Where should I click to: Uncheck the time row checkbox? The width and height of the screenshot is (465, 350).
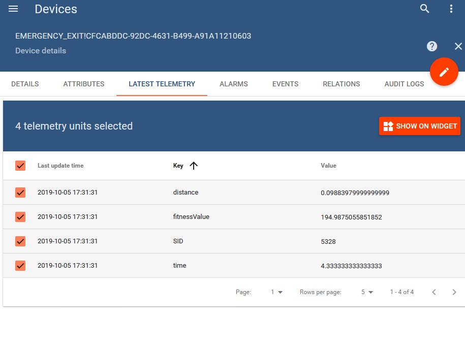pos(20,266)
